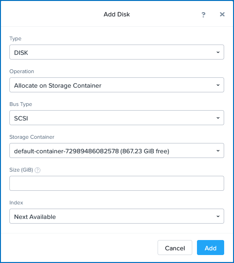The image size is (234, 263).
Task: Click the chevron arrow in the Type field
Action: pos(218,52)
